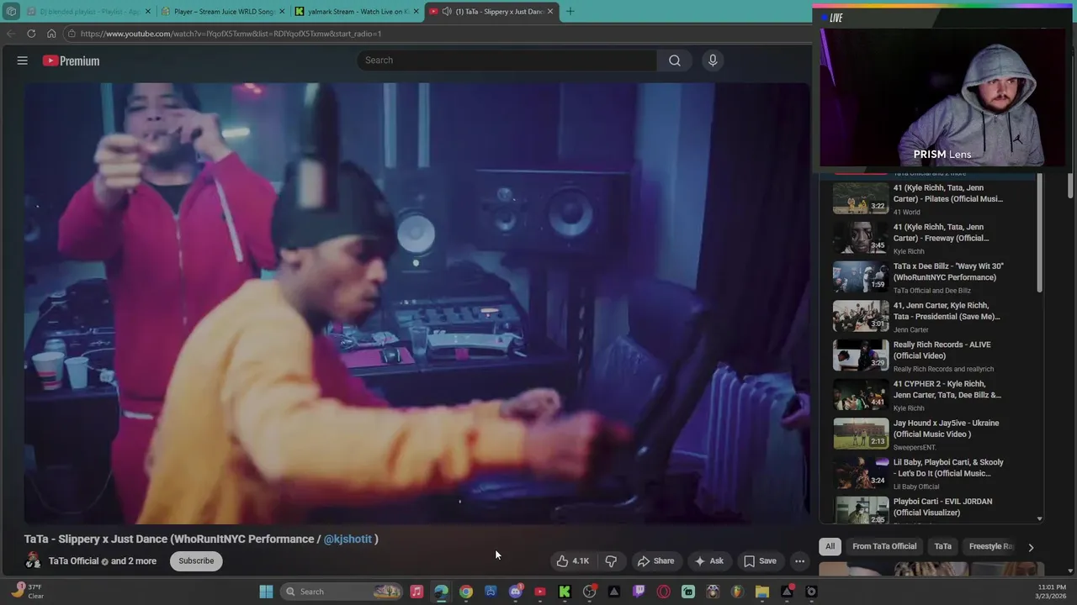
Task: Open the weather widget showing 37°F
Action: [x=27, y=591]
